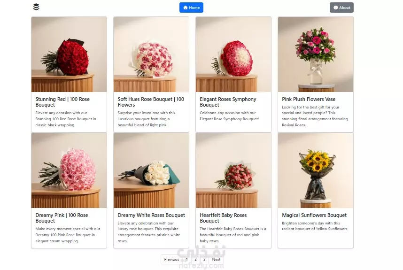Select the Dreamy White Roses Bouquet title
403x270 pixels.
click(x=151, y=215)
